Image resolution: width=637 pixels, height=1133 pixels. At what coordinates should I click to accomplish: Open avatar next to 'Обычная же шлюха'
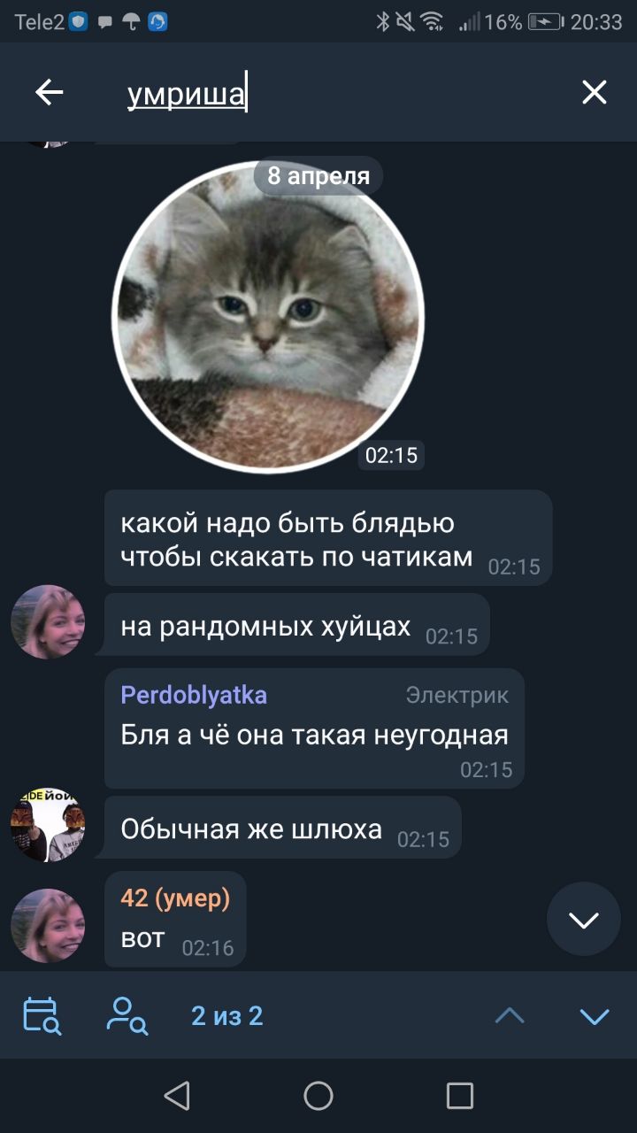pos(48,825)
